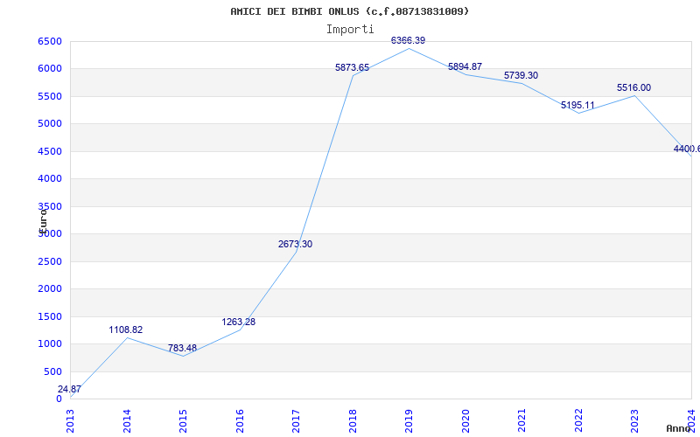Select the 2673.30 data label

click(x=295, y=245)
